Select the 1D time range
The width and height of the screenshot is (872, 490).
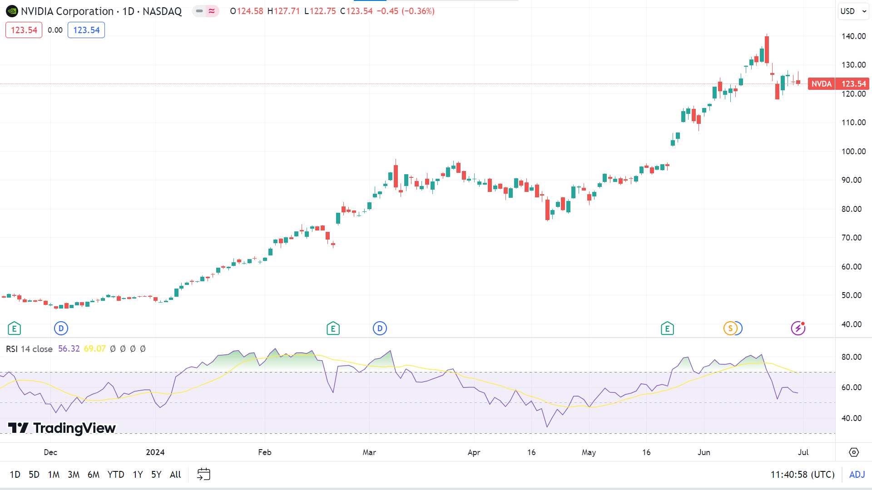pos(15,475)
